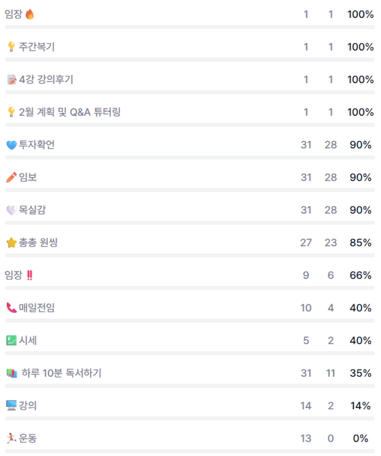Image resolution: width=381 pixels, height=456 pixels.
Task: Open the 2월 계획 및 Q&A 튜터링 habit
Action: [70, 112]
